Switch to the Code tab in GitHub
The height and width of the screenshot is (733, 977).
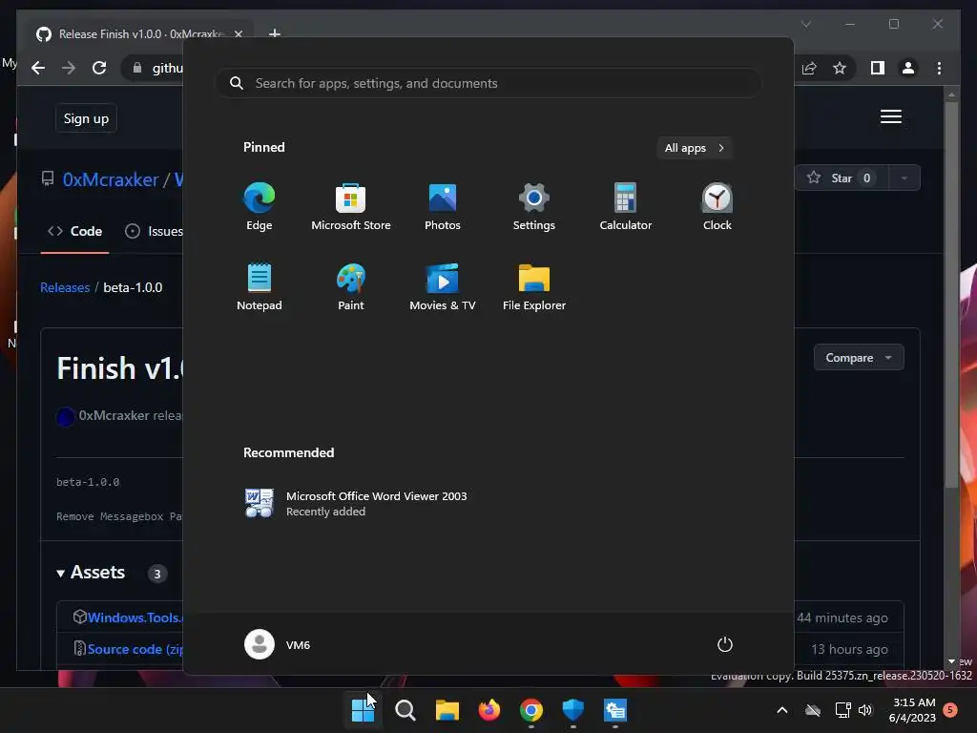[74, 231]
